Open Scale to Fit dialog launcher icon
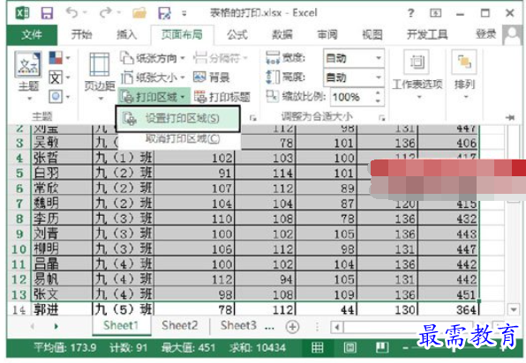The image size is (526, 363). 381,117
